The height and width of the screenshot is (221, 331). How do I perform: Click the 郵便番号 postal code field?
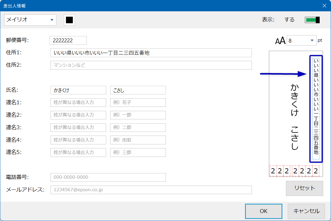[x=68, y=41]
